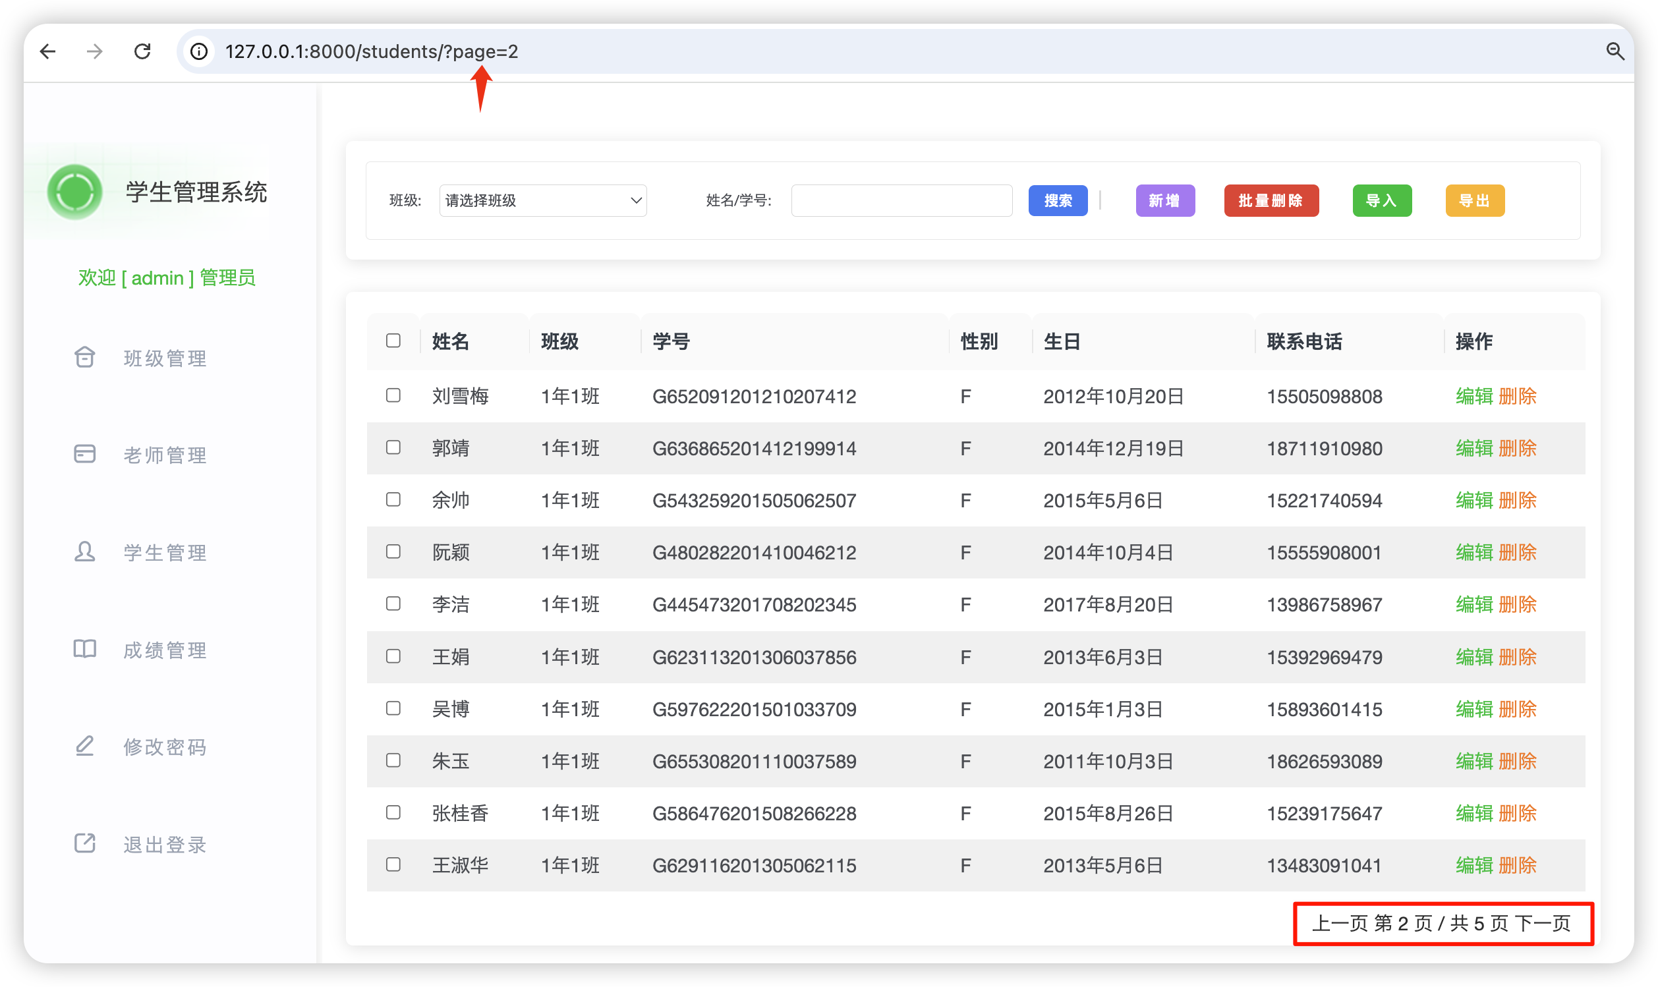
Task: Click the 退出登录 exit icon
Action: (84, 843)
